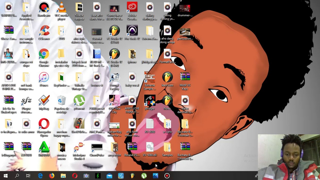
Task: Open the Mp3tag desktop shortcut
Action: [44, 102]
